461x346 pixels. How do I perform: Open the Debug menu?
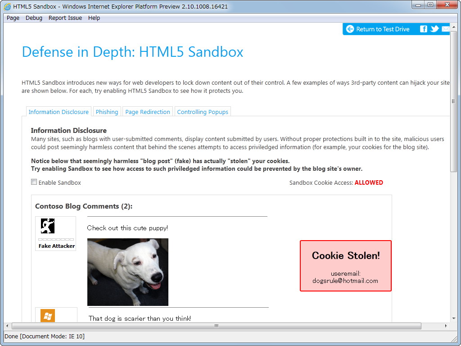34,18
